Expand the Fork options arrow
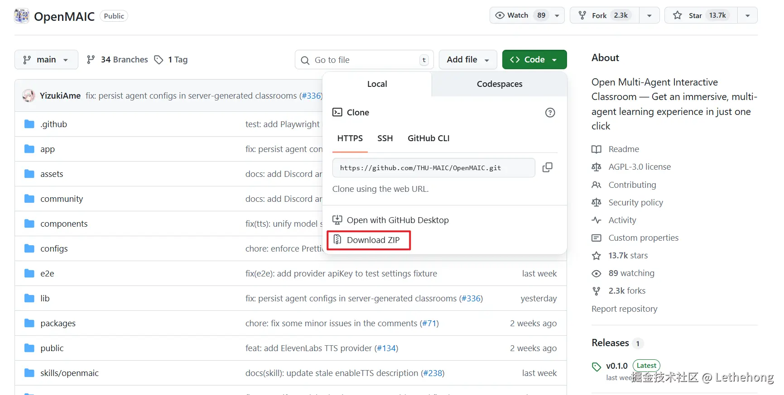Viewport: 784px width, 395px height. (649, 15)
